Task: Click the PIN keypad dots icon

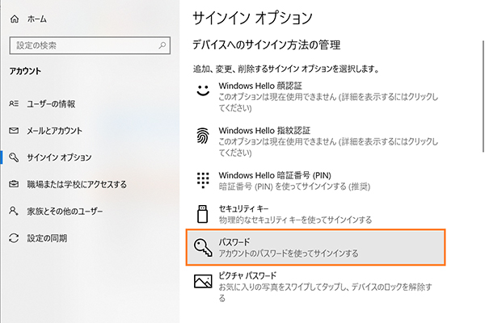Action: 203,180
